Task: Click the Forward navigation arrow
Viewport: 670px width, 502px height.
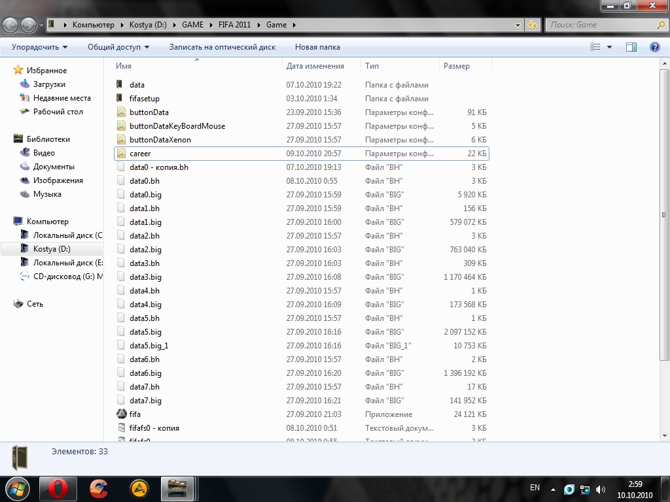Action: 28,25
